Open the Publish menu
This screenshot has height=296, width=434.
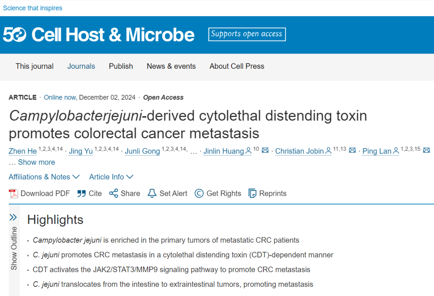pos(121,66)
